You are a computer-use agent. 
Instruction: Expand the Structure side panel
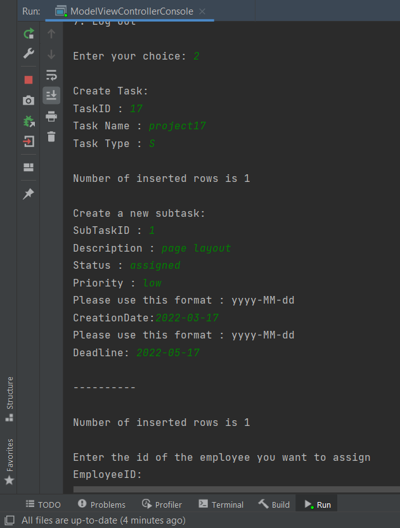[x=8, y=398]
